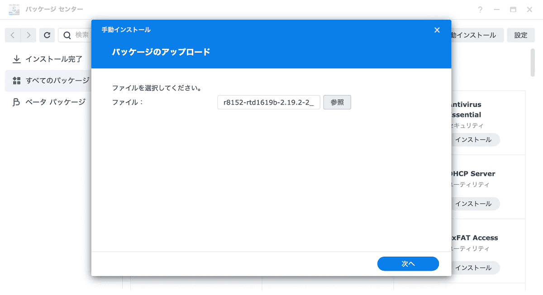Screen dimensions: 543x295
Task: Click the Antivirus Essential package title
Action: (x=466, y=110)
